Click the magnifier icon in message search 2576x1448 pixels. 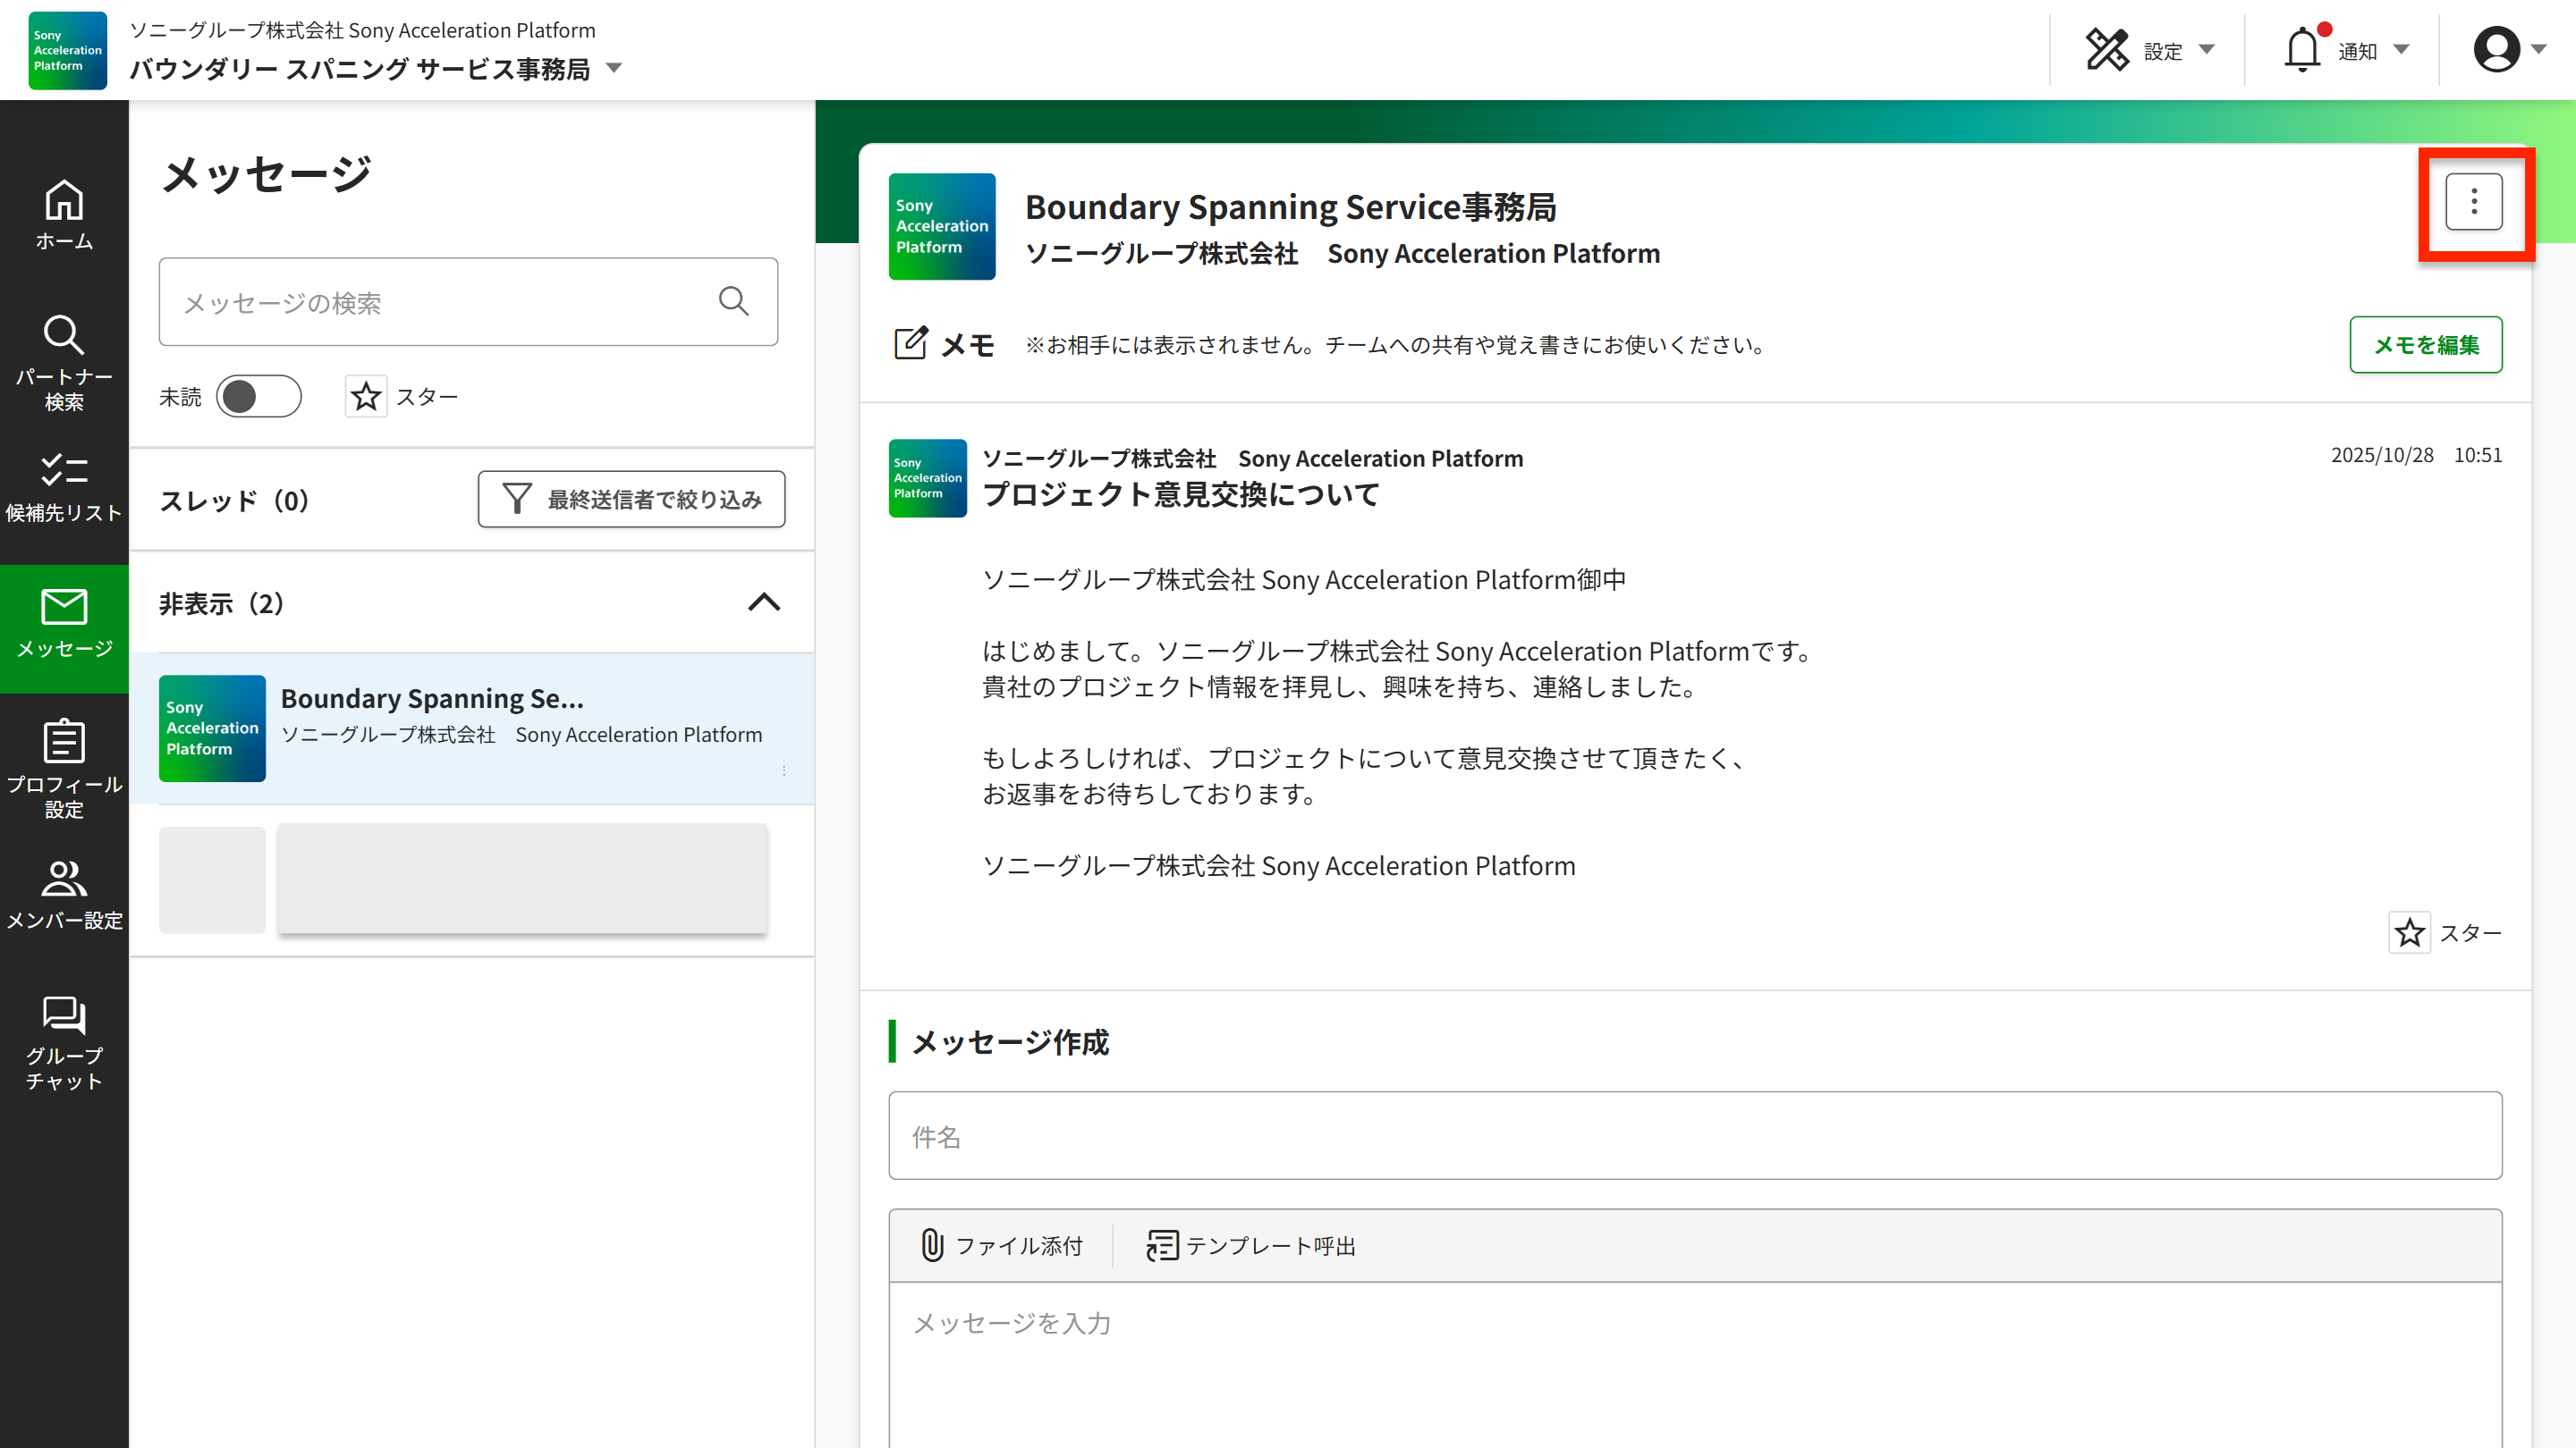[733, 302]
